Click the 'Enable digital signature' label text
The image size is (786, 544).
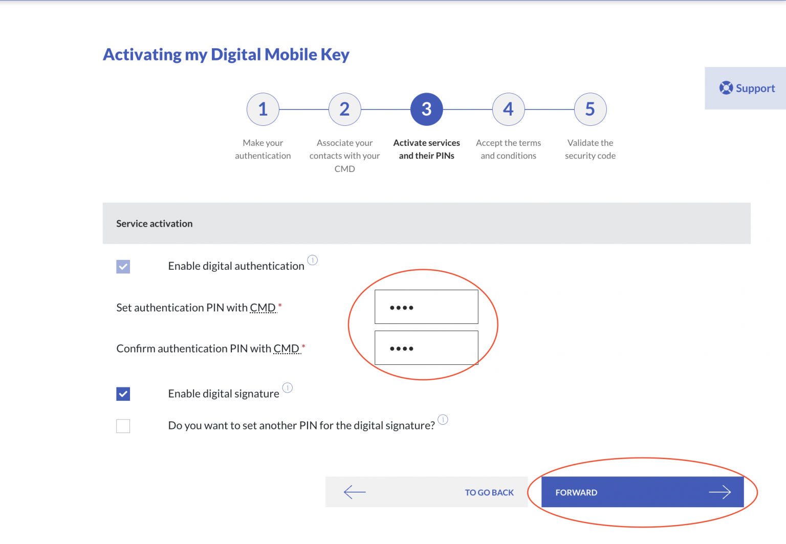[224, 394]
